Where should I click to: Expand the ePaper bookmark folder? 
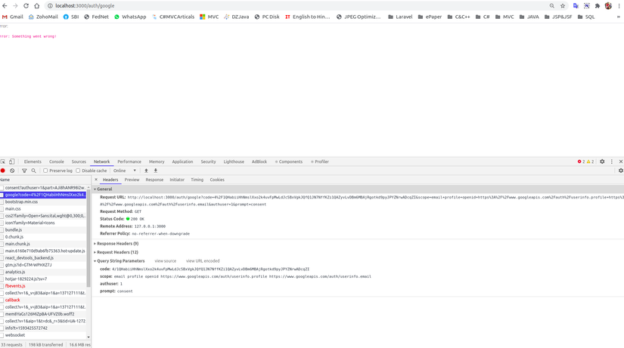point(430,17)
